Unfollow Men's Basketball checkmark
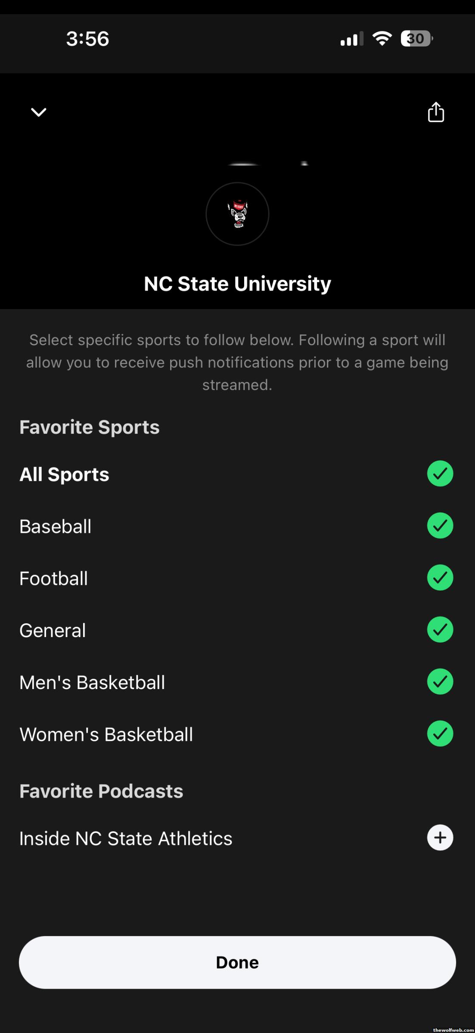 [x=440, y=682]
